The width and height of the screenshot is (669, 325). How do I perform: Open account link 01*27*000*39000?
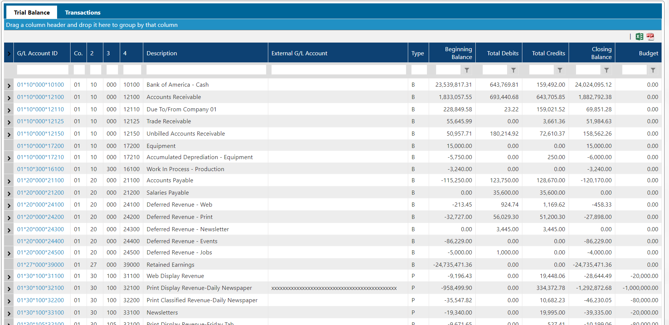(40, 265)
